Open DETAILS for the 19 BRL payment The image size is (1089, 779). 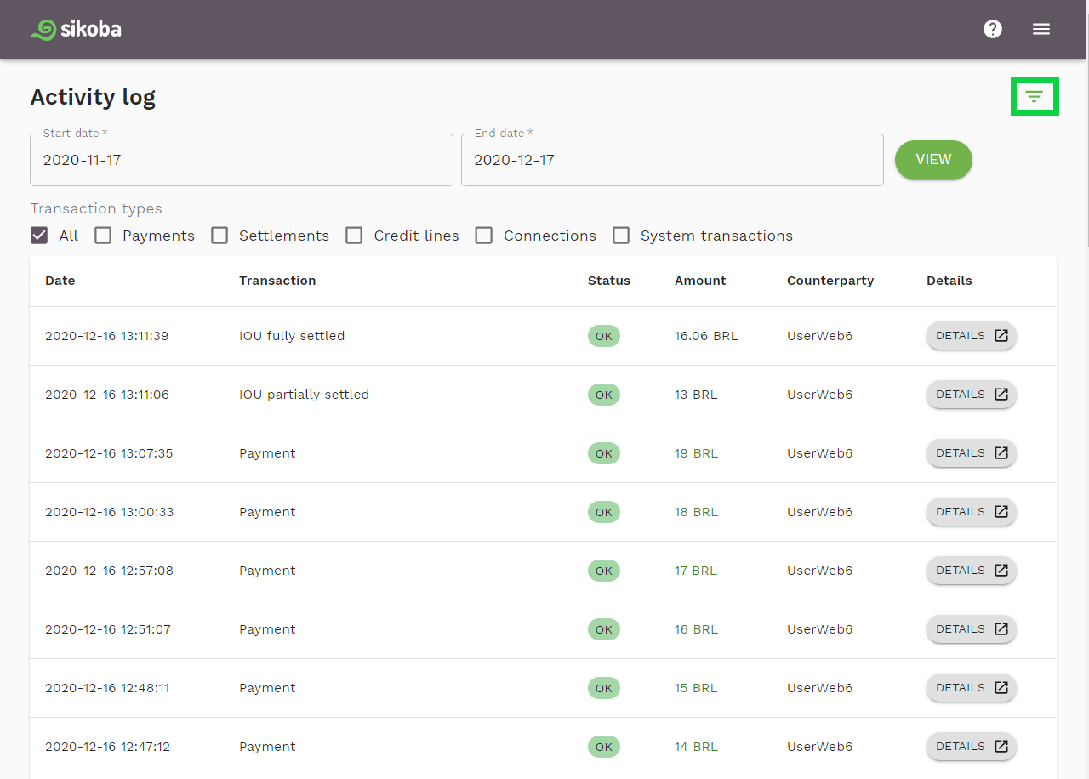[x=972, y=453]
